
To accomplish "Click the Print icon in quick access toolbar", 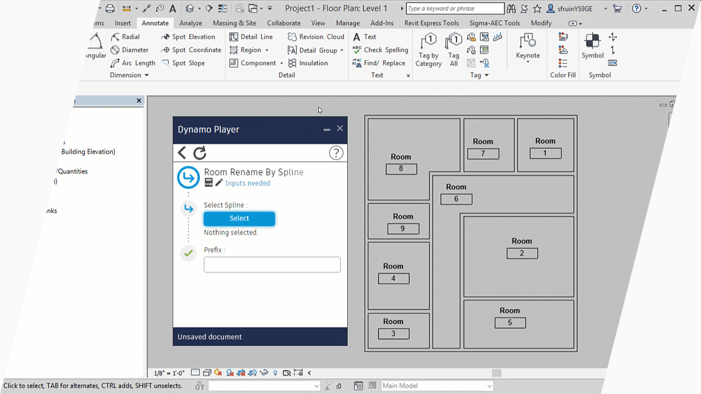I will (110, 8).
